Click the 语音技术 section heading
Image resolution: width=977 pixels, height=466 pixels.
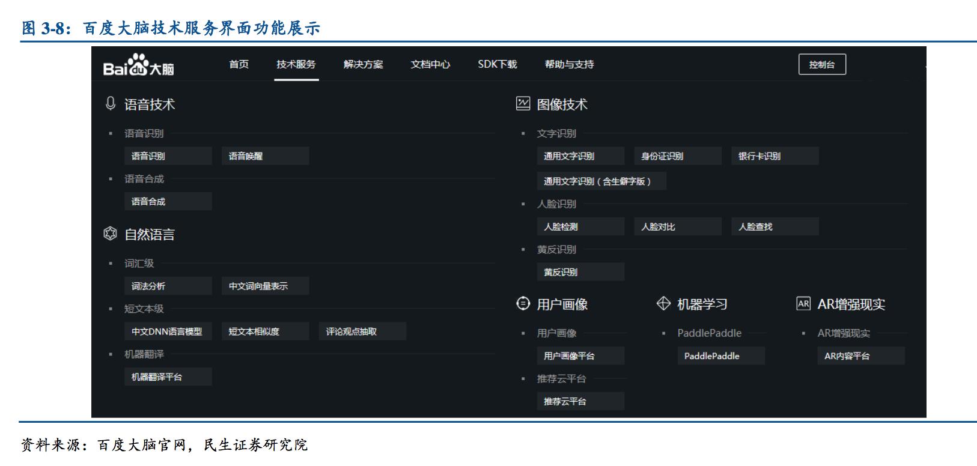pos(150,104)
